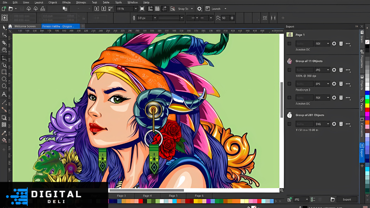The image size is (370, 208).
Task: Click the Export button in docker
Action: pos(347,199)
